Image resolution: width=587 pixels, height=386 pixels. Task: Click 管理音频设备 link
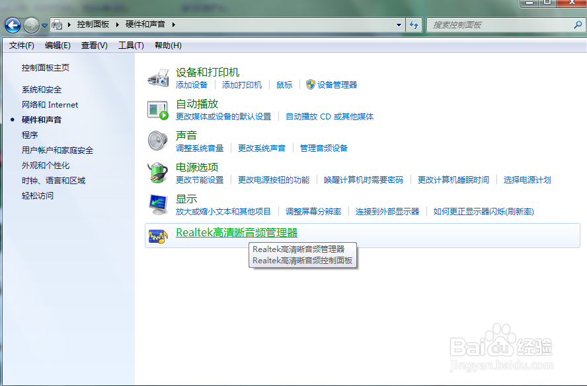click(x=324, y=148)
